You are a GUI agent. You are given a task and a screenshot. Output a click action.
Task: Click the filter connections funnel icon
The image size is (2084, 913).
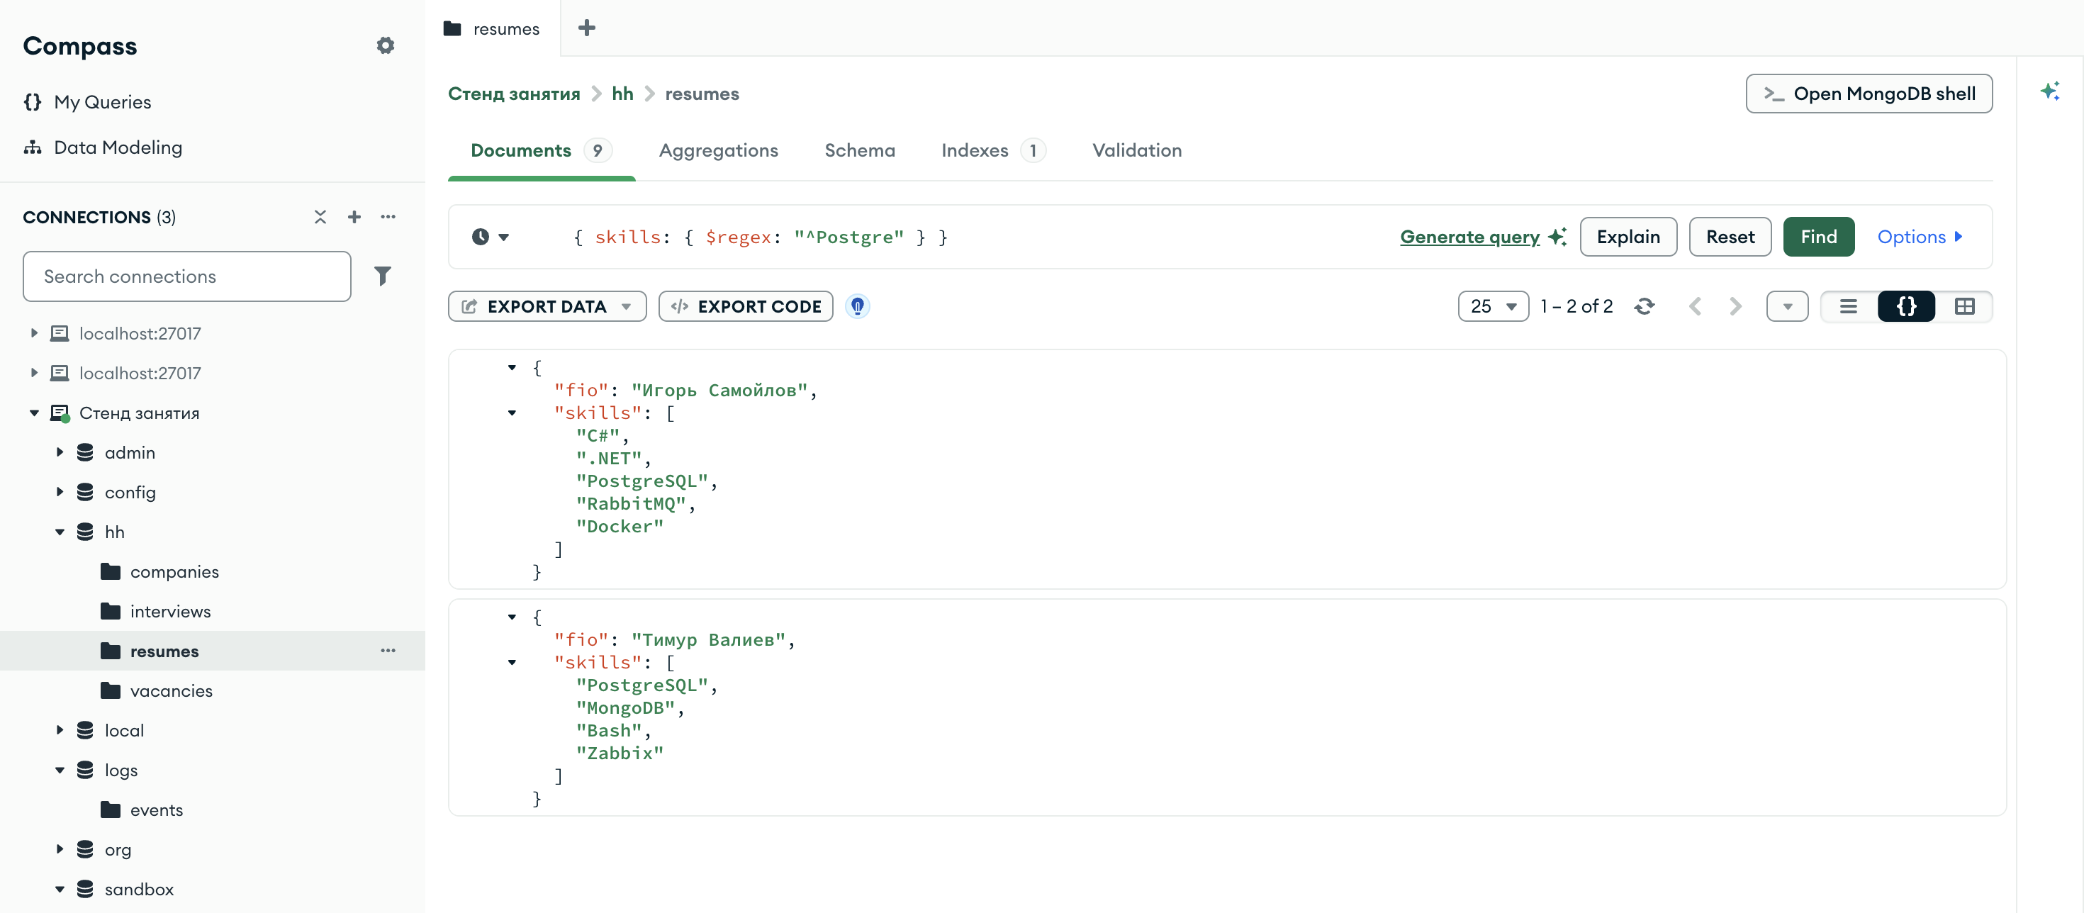coord(383,276)
